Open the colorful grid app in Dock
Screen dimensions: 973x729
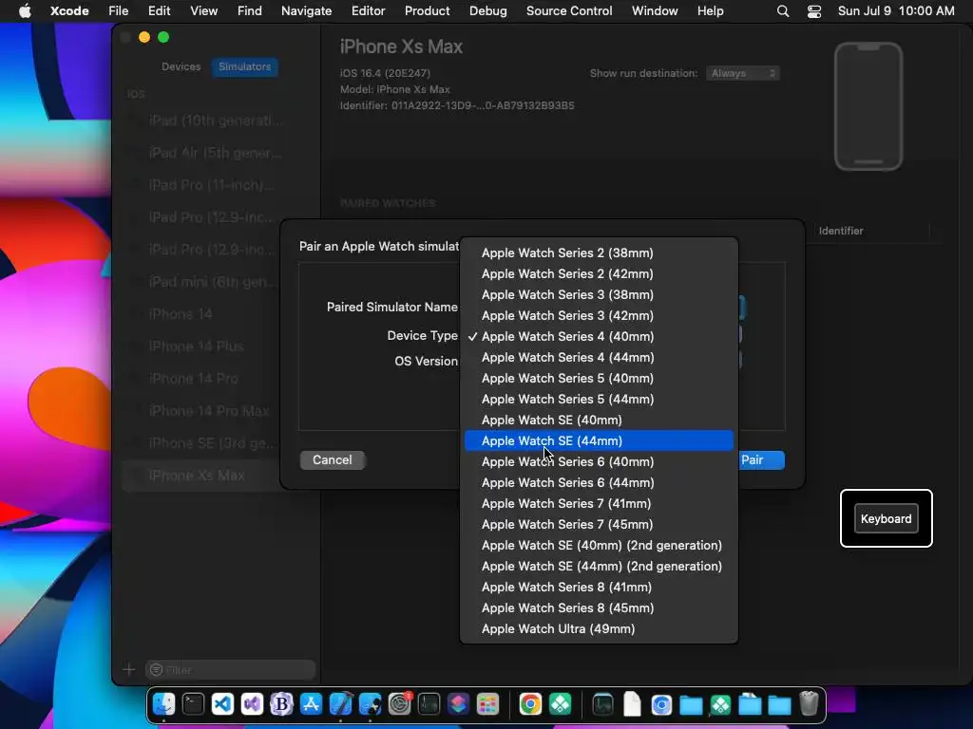coord(487,704)
